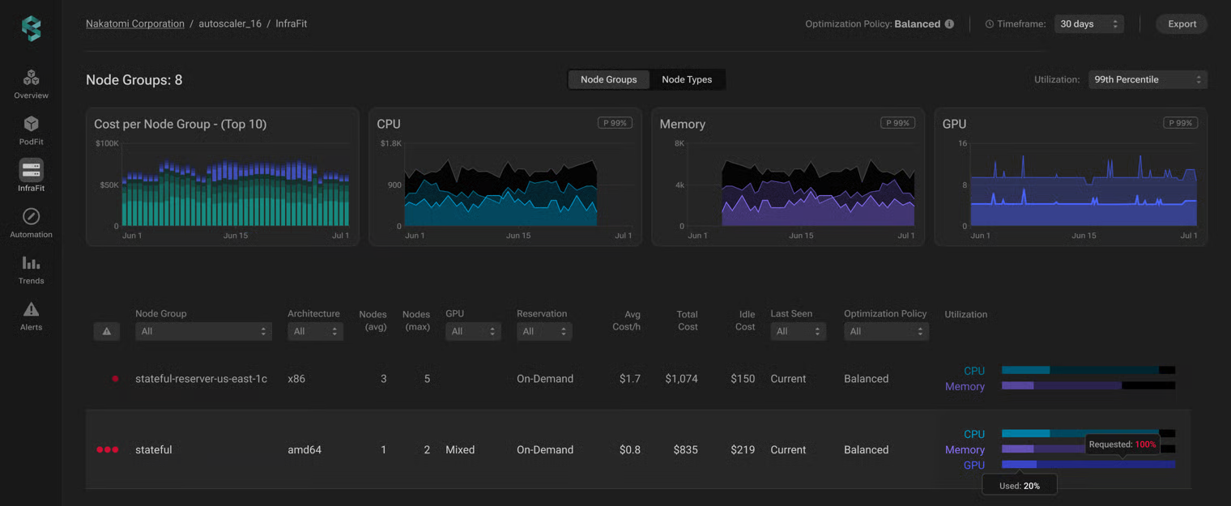Click the Memory label in stateful utilization
The image size is (1231, 506).
click(x=965, y=450)
